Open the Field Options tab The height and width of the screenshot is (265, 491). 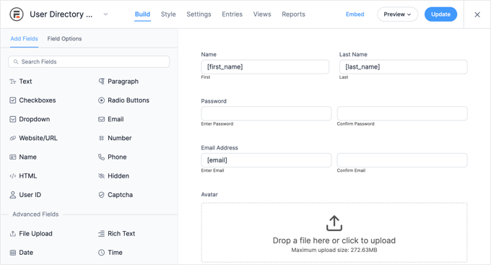(x=64, y=39)
